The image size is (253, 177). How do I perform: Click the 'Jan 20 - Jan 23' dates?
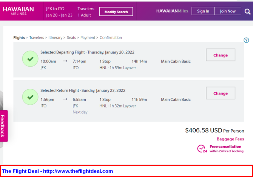coord(59,15)
